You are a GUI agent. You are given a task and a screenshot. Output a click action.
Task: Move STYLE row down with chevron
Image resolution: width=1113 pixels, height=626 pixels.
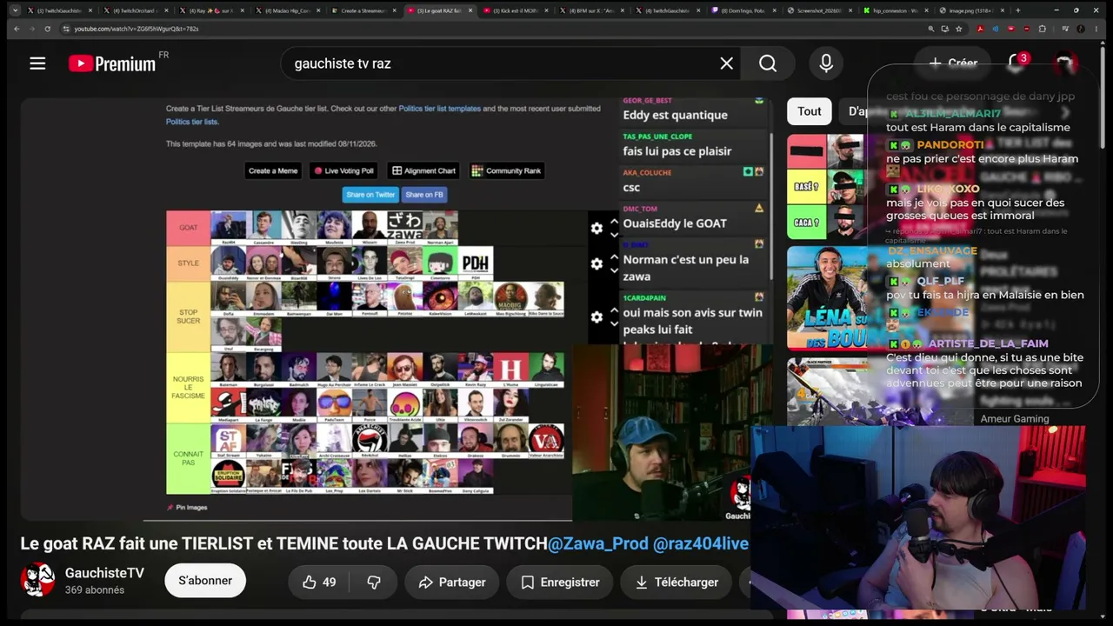click(614, 270)
